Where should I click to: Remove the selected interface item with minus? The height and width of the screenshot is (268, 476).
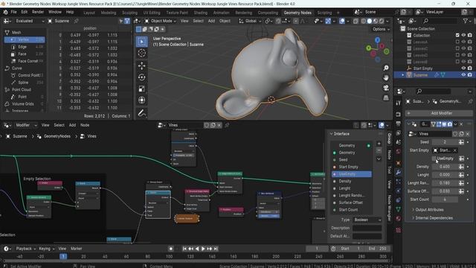379,150
